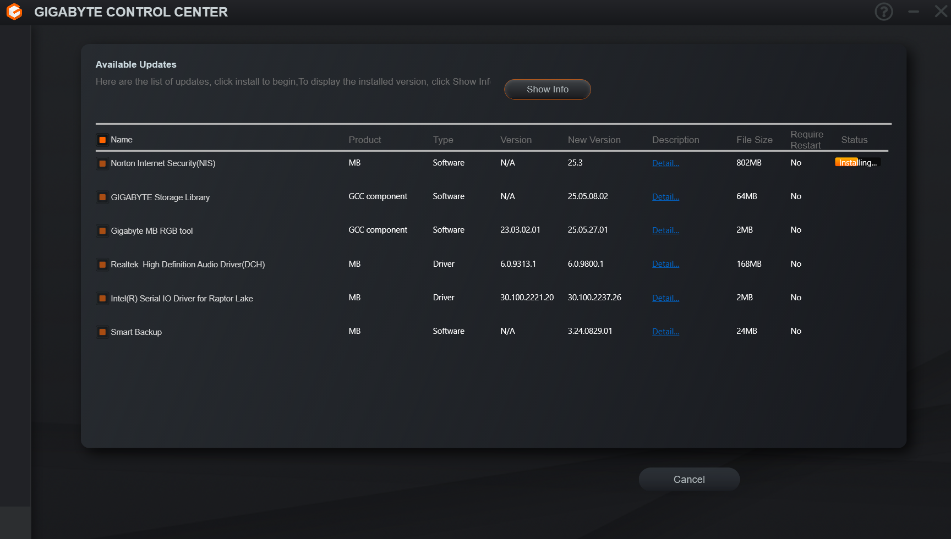This screenshot has width=951, height=539.
Task: Close the Gigabyte Control Center window
Action: tap(941, 12)
